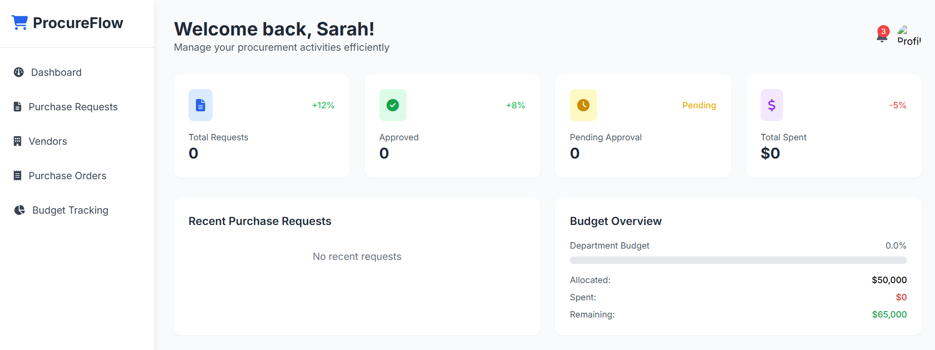Select Vendors in the navigation menu
Image resolution: width=935 pixels, height=350 pixels.
pos(48,141)
